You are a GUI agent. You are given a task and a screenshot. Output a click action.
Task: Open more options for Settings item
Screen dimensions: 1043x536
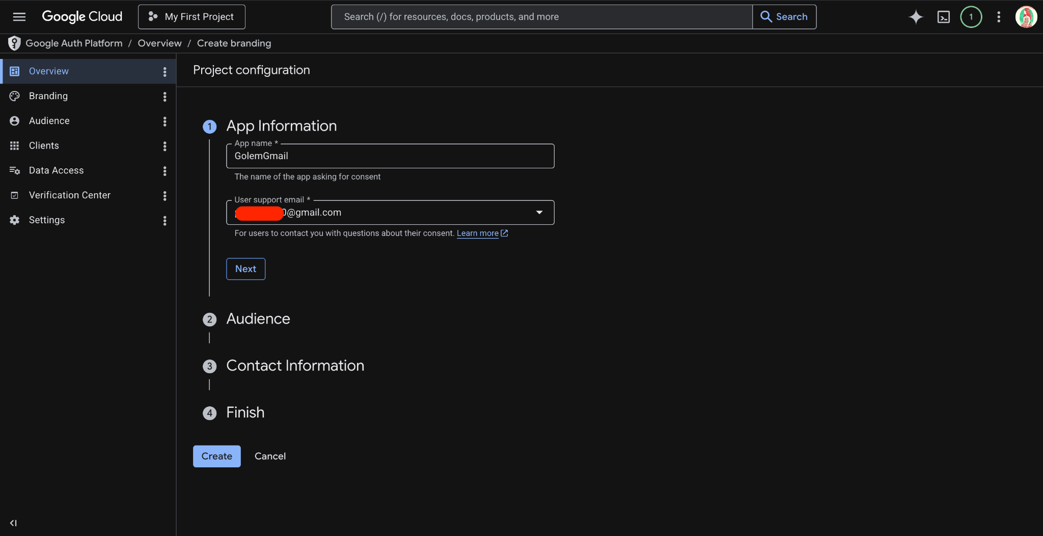pyautogui.click(x=164, y=221)
